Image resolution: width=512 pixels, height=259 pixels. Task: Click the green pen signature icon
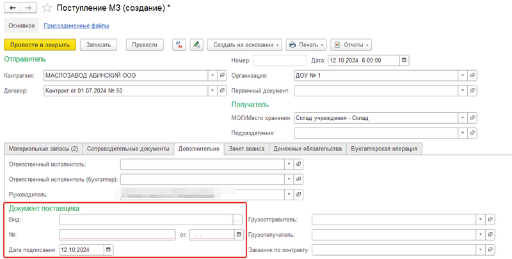(x=196, y=45)
